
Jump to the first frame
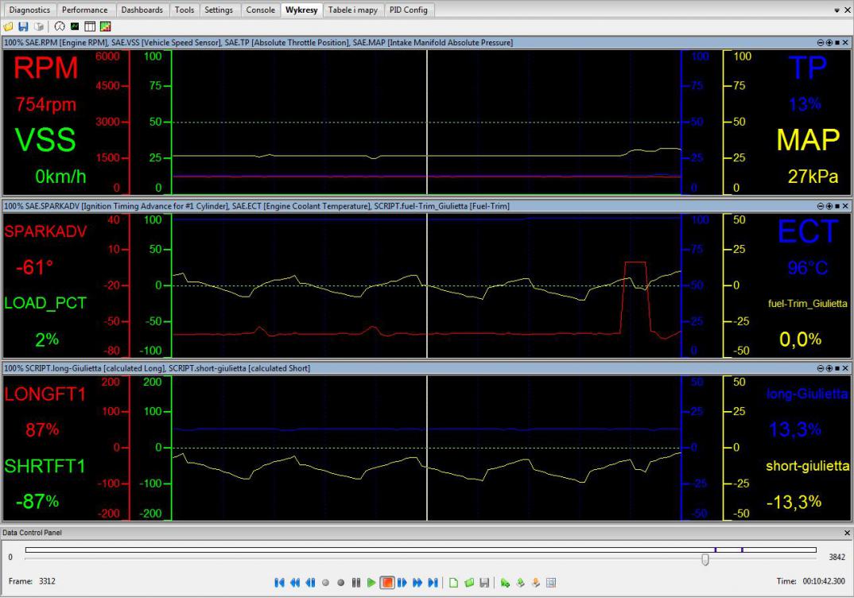[279, 583]
